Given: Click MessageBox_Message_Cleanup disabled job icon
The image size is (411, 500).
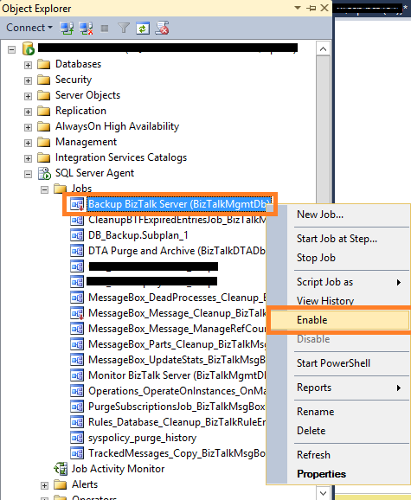Looking at the screenshot, I should point(77,313).
